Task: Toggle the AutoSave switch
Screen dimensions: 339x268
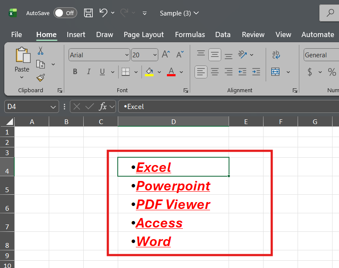Action: tap(65, 13)
